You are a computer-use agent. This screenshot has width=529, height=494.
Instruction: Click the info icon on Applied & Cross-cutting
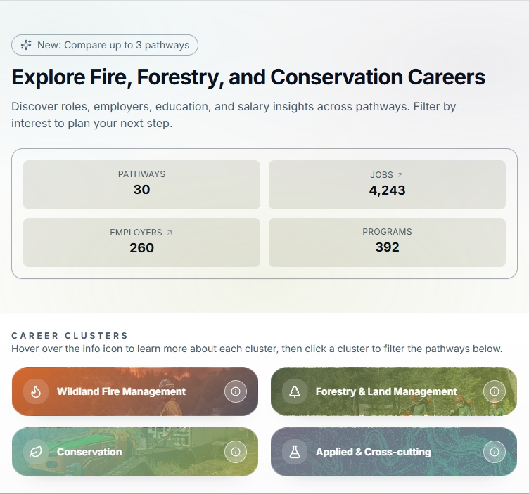pyautogui.click(x=495, y=452)
